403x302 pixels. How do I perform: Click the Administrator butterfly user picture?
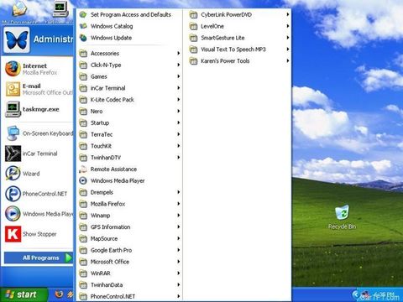point(17,40)
